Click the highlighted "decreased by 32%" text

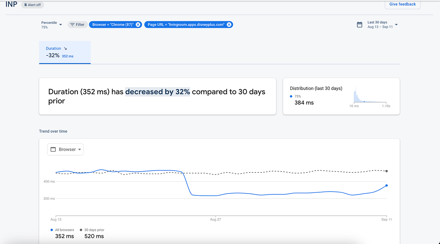[x=157, y=92]
